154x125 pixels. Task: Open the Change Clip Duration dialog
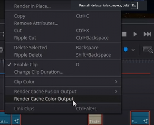(38, 72)
